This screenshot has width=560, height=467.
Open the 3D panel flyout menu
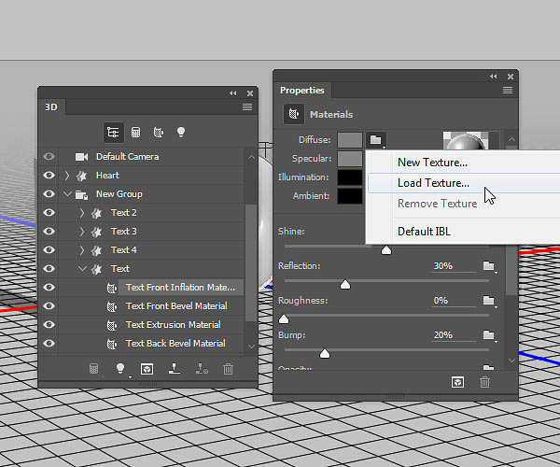tap(247, 106)
